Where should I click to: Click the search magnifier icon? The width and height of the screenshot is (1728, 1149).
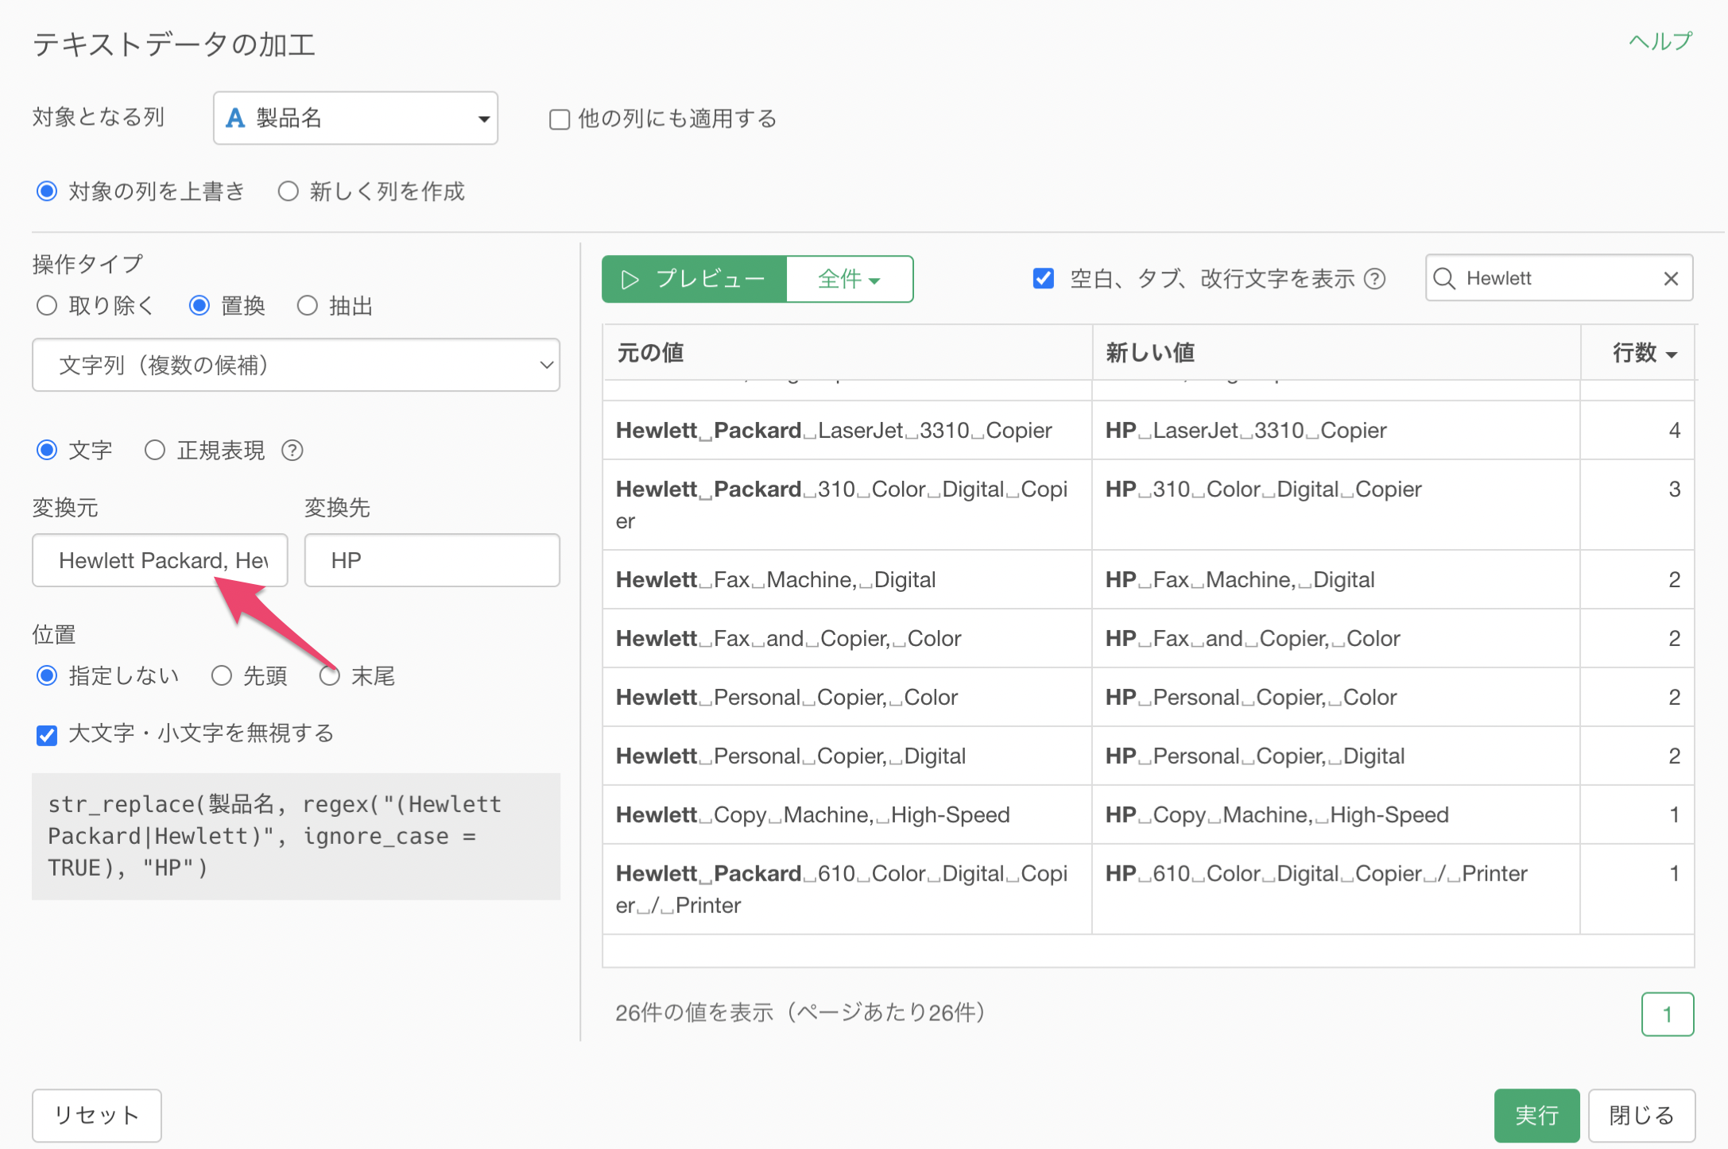[x=1444, y=278]
